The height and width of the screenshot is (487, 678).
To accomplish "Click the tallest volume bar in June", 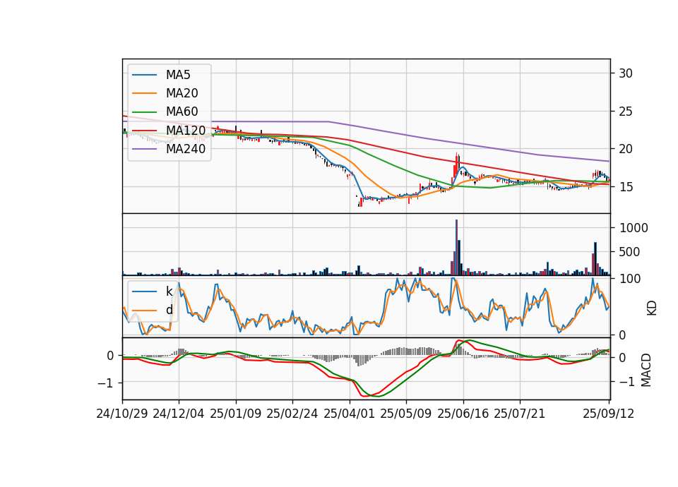I will pos(456,248).
